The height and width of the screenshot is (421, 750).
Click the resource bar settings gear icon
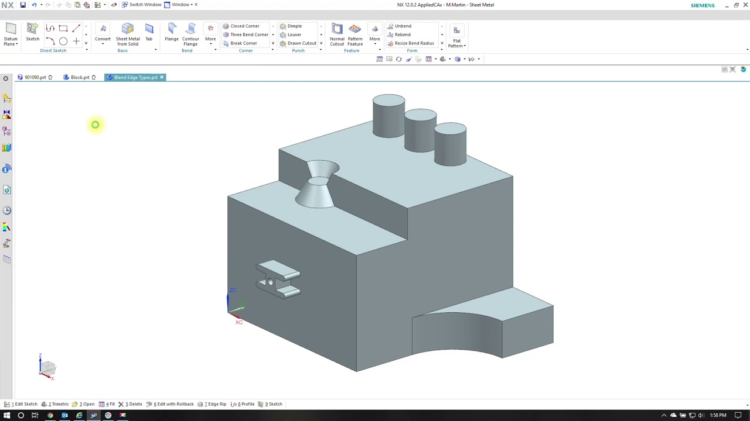(x=6, y=78)
